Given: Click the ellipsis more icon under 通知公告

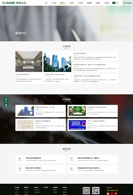Looking at the screenshot, I should pos(66,179).
